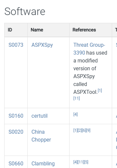Open citation [11] in Clambling row
The image size is (117, 168).
(81, 162)
